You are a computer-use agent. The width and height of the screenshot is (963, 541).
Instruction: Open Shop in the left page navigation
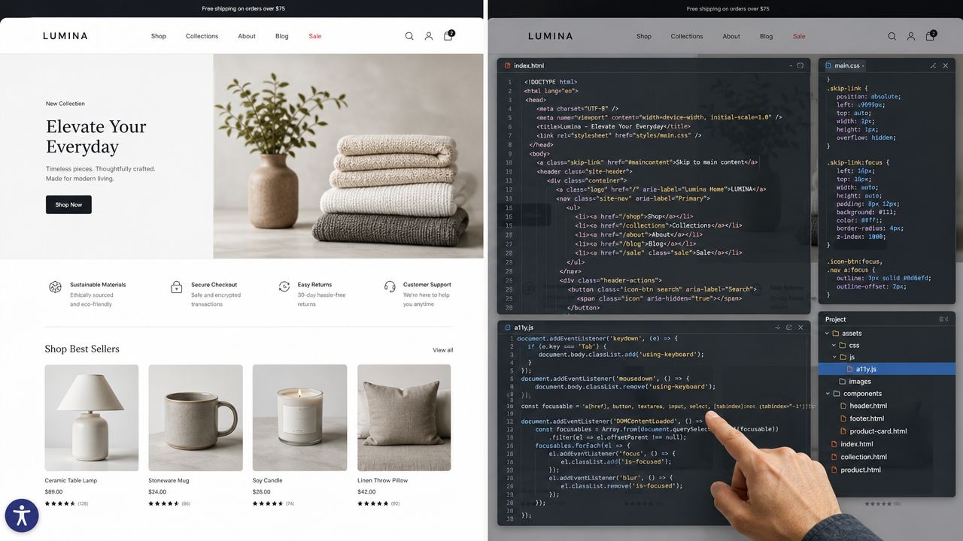point(159,36)
